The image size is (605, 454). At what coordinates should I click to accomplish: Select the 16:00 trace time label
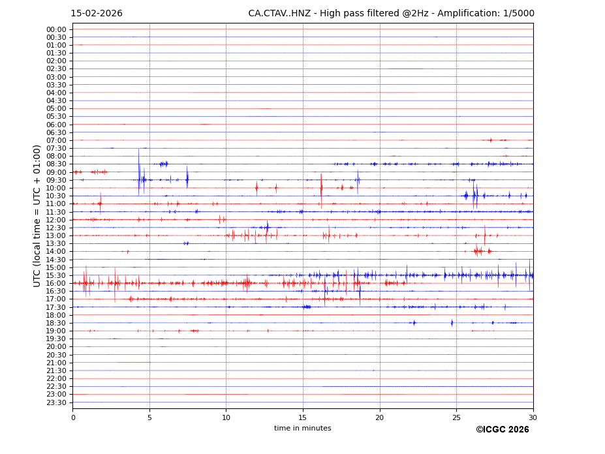56,283
